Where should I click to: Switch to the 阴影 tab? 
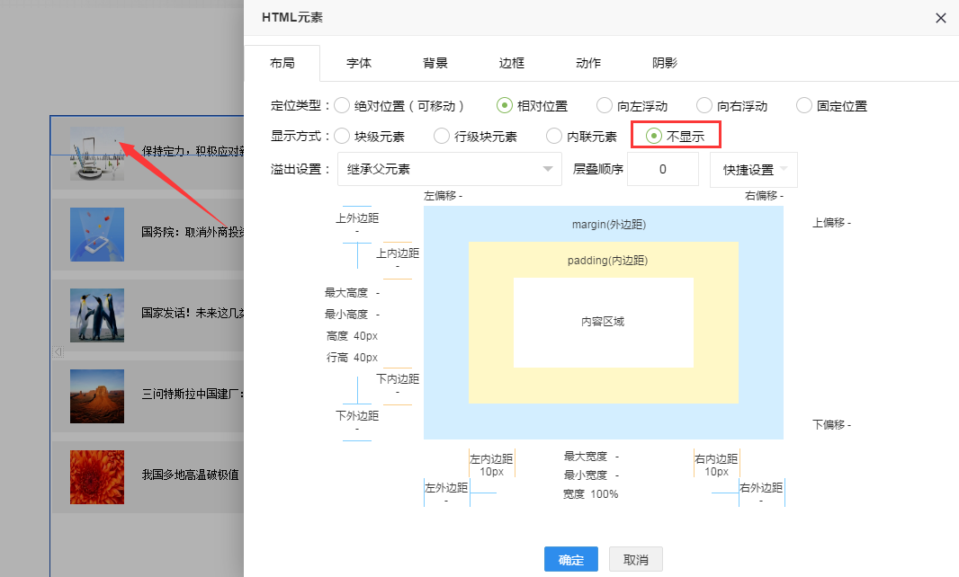[x=665, y=63]
